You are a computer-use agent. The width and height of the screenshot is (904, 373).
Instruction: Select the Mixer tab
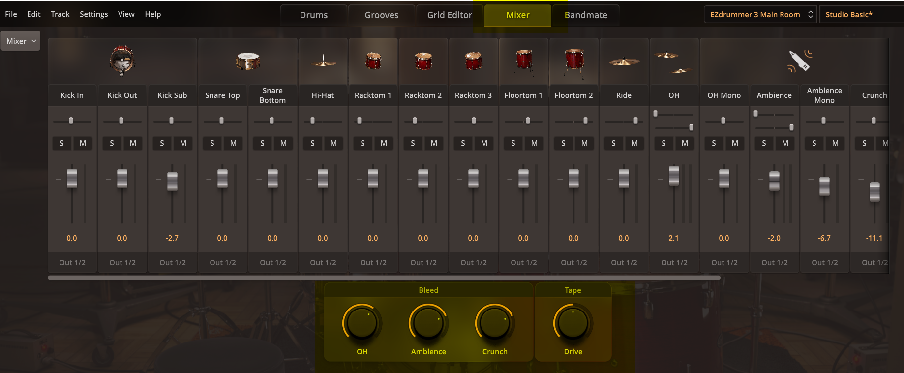pyautogui.click(x=518, y=15)
